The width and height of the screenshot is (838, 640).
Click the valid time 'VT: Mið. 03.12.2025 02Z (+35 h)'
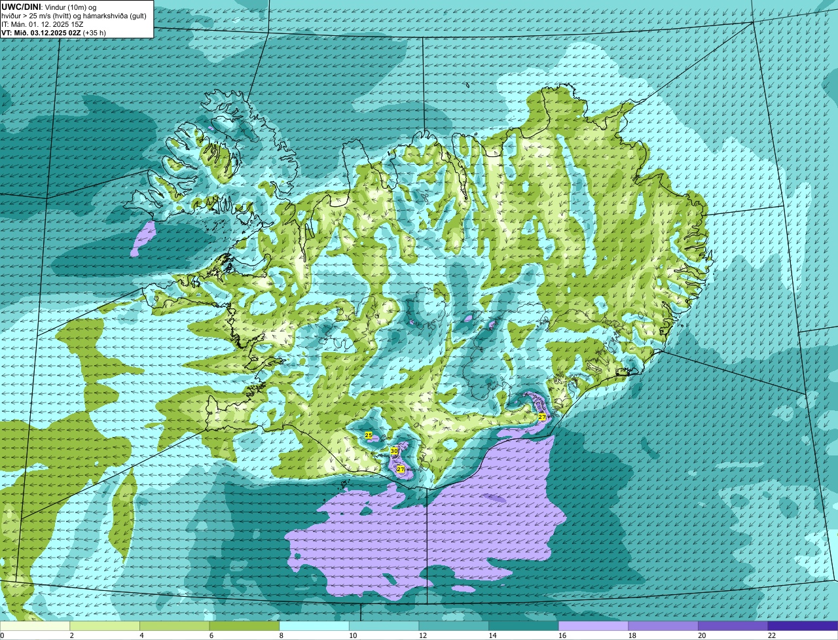point(54,32)
